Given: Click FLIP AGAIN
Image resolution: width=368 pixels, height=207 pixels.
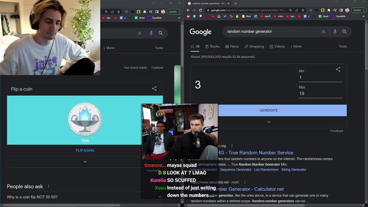Looking at the screenshot, I should (x=85, y=150).
